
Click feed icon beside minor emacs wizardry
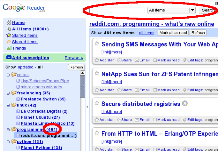point(18,87)
